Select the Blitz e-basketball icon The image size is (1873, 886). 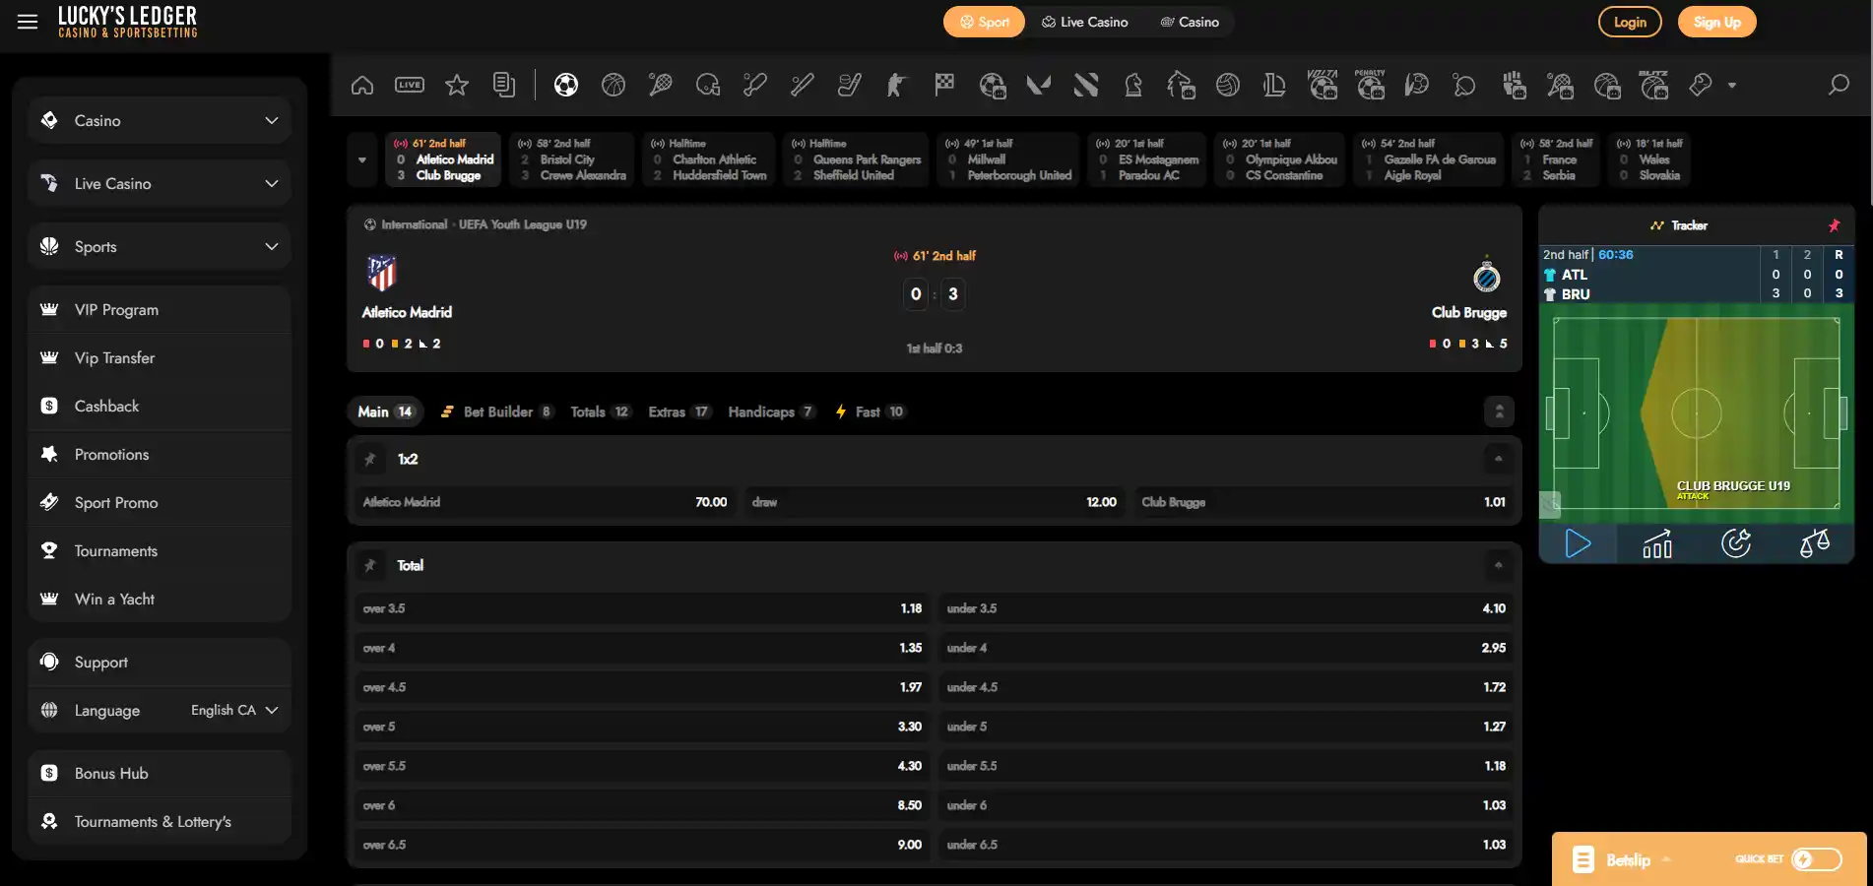point(1653,85)
